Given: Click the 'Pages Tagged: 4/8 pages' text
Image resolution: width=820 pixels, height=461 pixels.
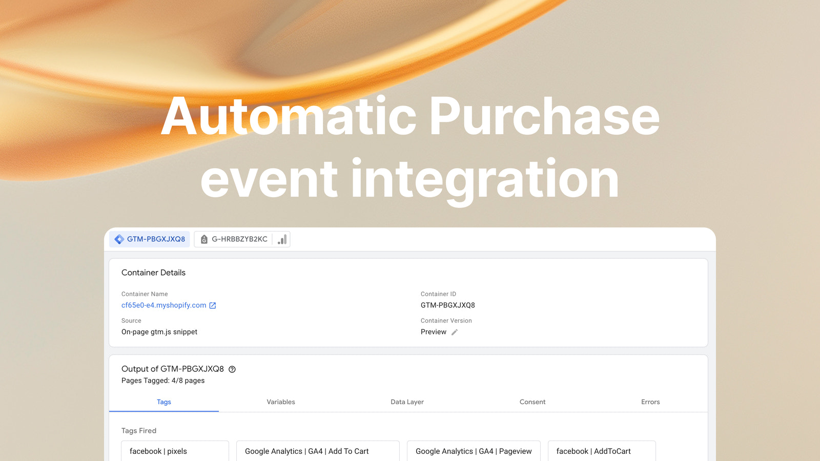Looking at the screenshot, I should [163, 381].
